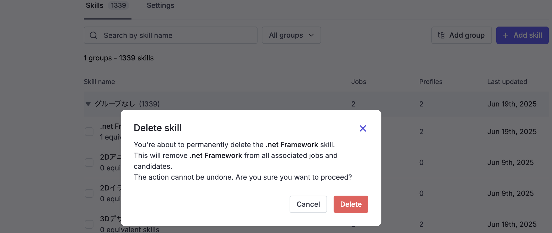
Task: Click '0 equivalent skills' under the 3Dデ skill
Action: [x=130, y=229]
